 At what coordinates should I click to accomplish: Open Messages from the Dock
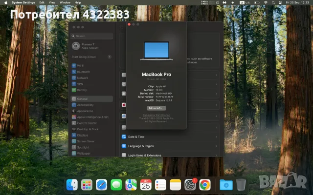116,185
